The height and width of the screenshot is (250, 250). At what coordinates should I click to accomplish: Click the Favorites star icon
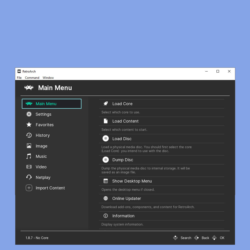tap(29, 125)
